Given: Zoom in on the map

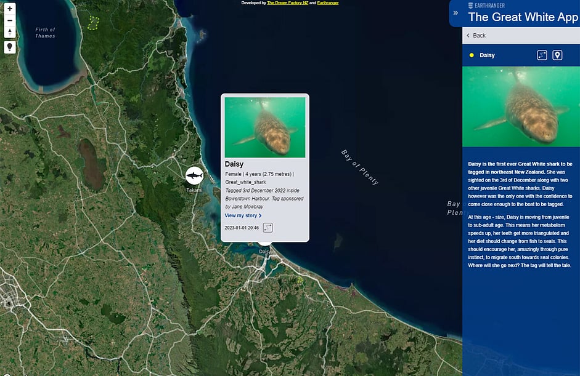Looking at the screenshot, I should click(10, 9).
